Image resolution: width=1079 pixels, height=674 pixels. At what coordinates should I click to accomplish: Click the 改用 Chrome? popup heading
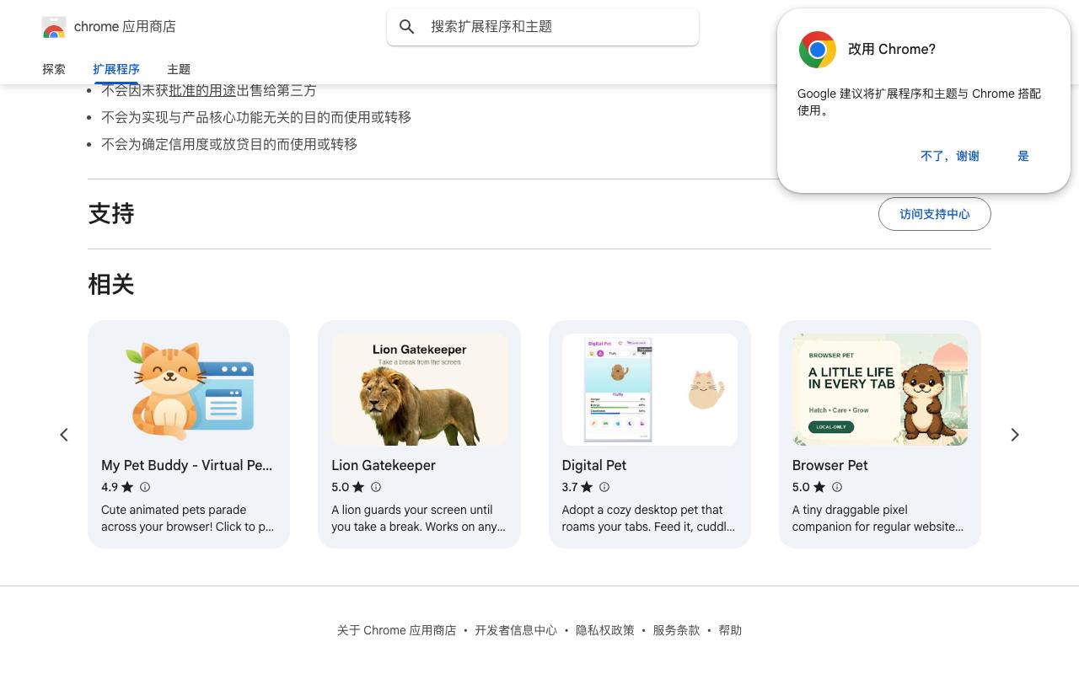pos(892,50)
